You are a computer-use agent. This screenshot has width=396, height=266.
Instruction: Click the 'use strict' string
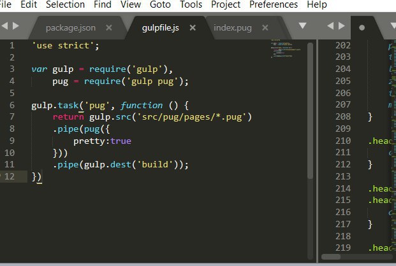(x=63, y=46)
